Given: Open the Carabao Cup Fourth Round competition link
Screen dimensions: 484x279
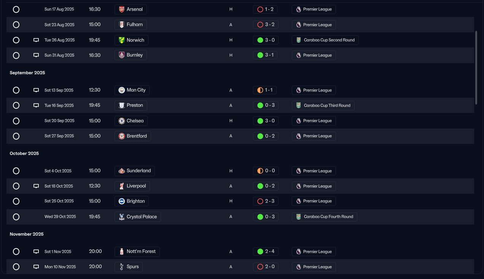Looking at the screenshot, I should click(324, 217).
